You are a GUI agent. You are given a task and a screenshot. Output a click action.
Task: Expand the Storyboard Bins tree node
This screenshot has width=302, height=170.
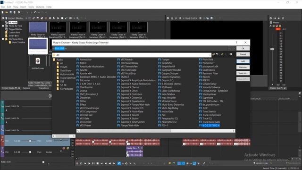[x=3, y=39]
